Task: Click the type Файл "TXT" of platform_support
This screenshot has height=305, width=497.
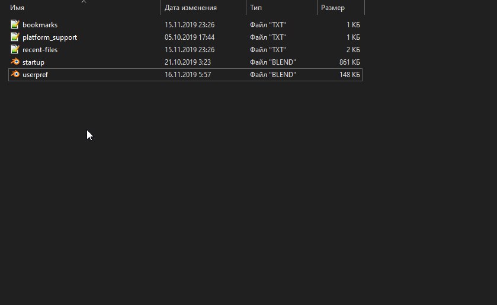Action: (x=268, y=37)
